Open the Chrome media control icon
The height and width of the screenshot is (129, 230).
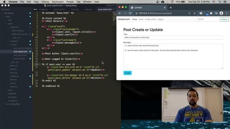tap(216, 13)
